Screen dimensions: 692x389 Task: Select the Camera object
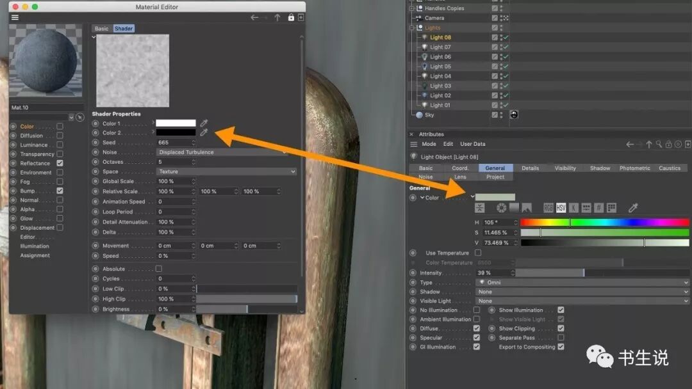click(434, 18)
